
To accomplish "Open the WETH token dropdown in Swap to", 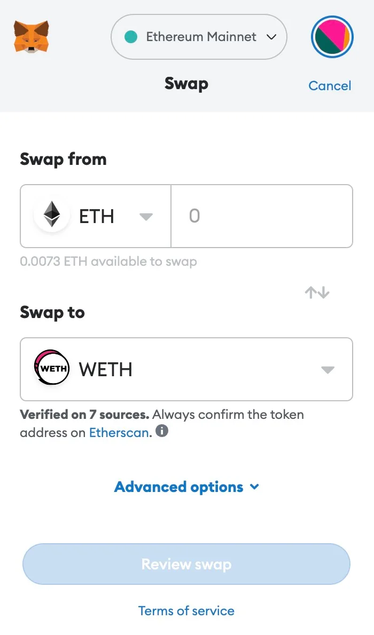I will 327,369.
